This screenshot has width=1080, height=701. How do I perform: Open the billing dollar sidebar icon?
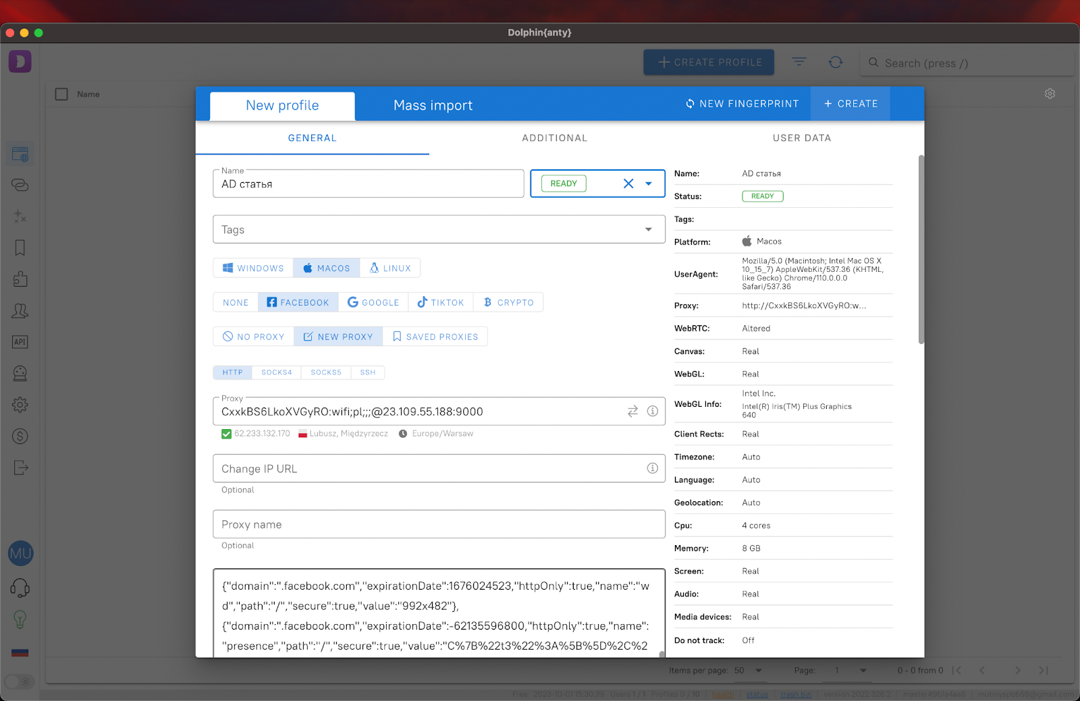tap(20, 437)
